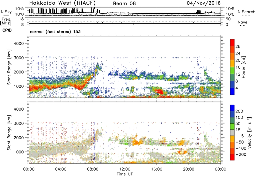Click the 'Nave' legend label
This screenshot has height=176, width=255.
[243, 22]
